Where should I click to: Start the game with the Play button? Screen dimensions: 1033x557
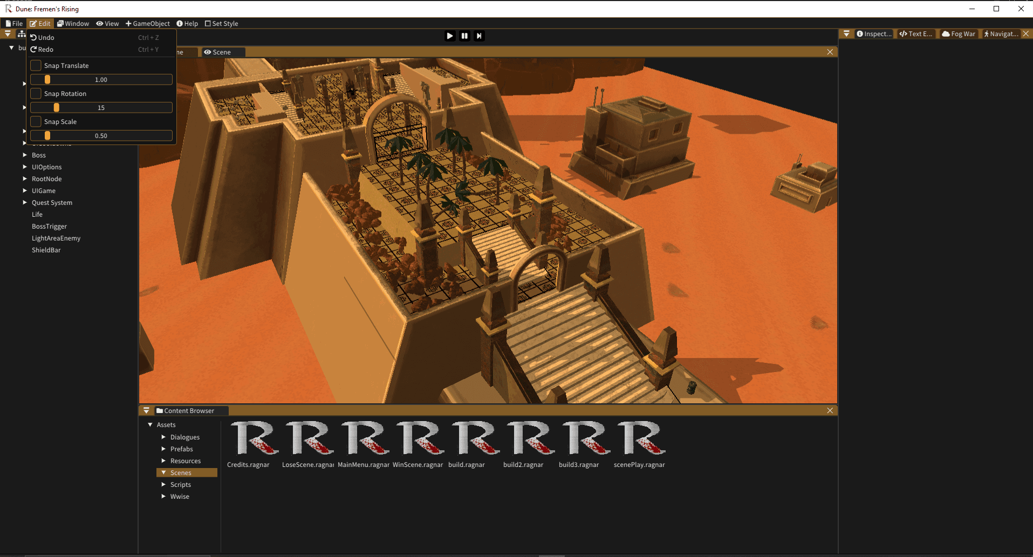click(450, 36)
